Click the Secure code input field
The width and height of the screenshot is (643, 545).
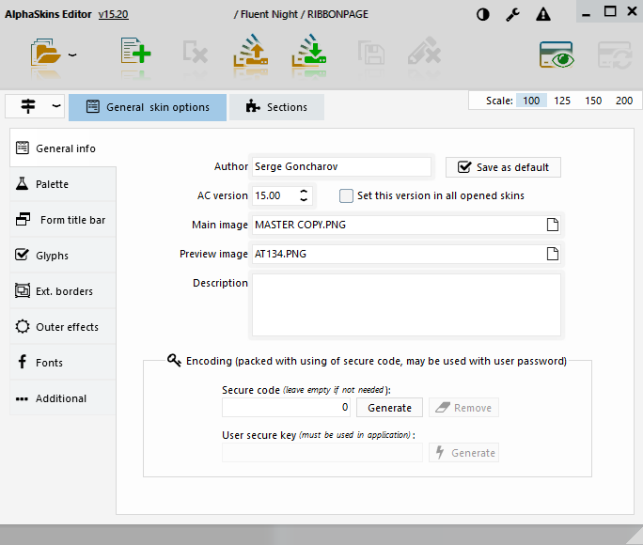coord(286,407)
